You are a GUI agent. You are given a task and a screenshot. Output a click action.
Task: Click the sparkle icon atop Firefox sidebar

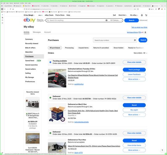(x=2, y=15)
